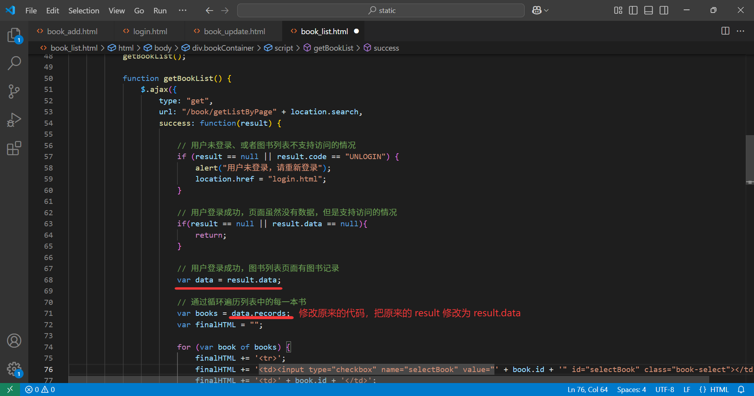Go back using the left arrow
This screenshot has width=754, height=396.
coord(209,11)
